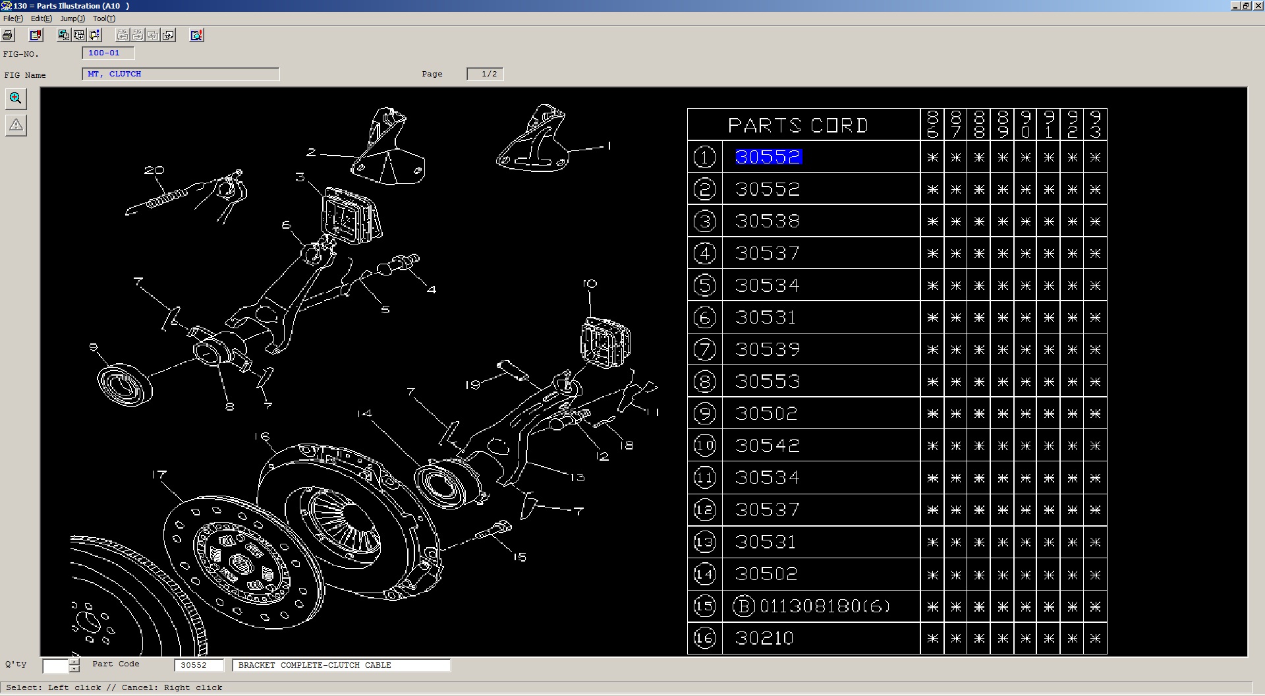Viewport: 1265px width, 696px height.
Task: Select part code 30210 in row 16
Action: 764,638
